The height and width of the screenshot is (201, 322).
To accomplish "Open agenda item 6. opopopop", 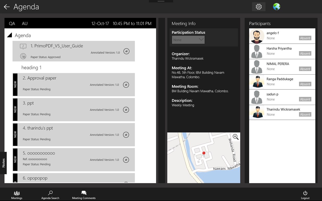I will pos(74,178).
